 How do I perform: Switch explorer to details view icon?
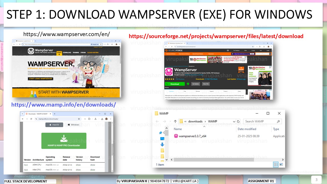click(276, 165)
